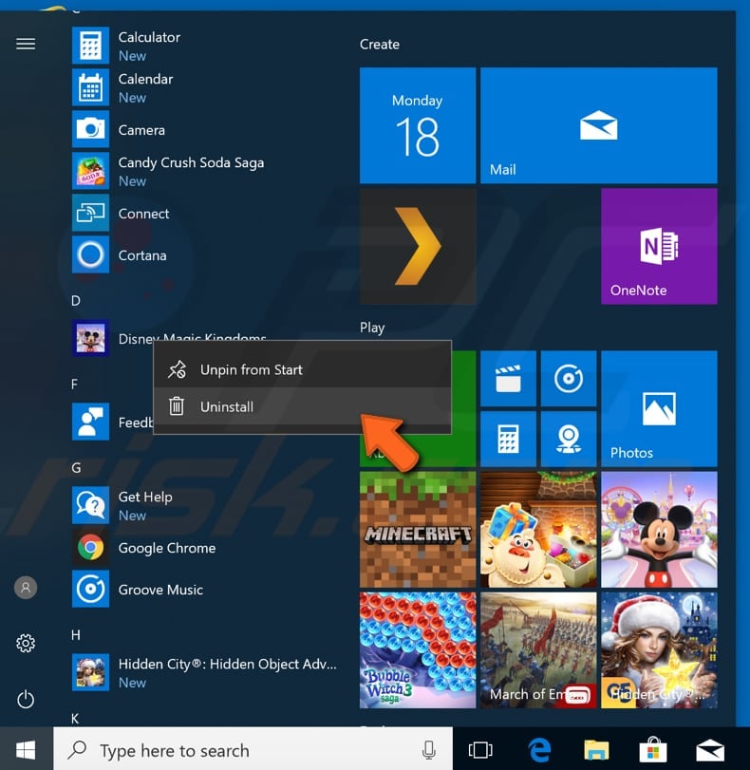The height and width of the screenshot is (770, 750).
Task: Launch Microsoft Edge from the taskbar
Action: tap(539, 750)
